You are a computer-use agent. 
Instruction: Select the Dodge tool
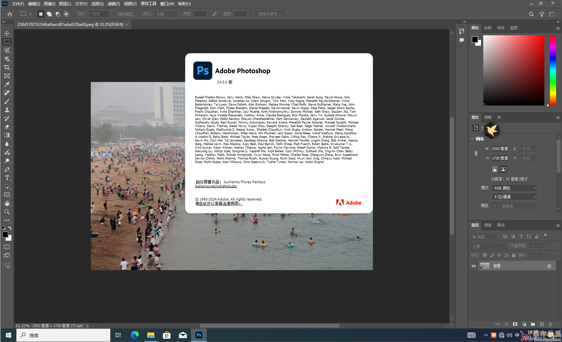(7, 161)
